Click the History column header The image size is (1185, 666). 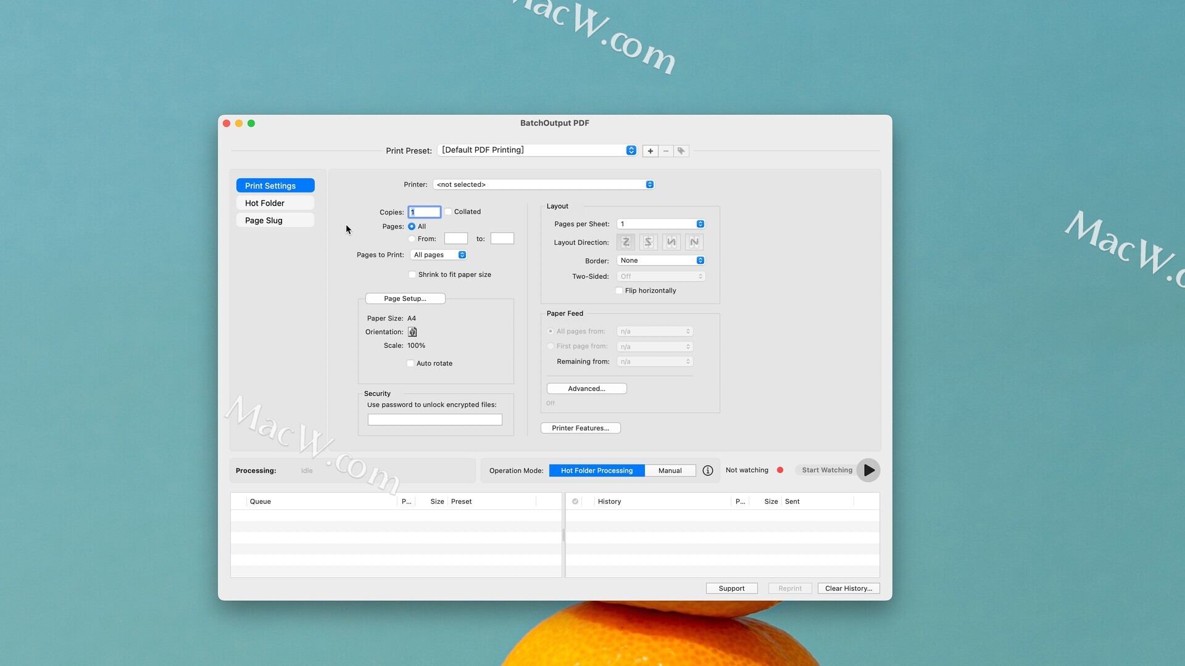click(663, 501)
